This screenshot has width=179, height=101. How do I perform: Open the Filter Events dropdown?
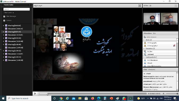tap(9, 13)
